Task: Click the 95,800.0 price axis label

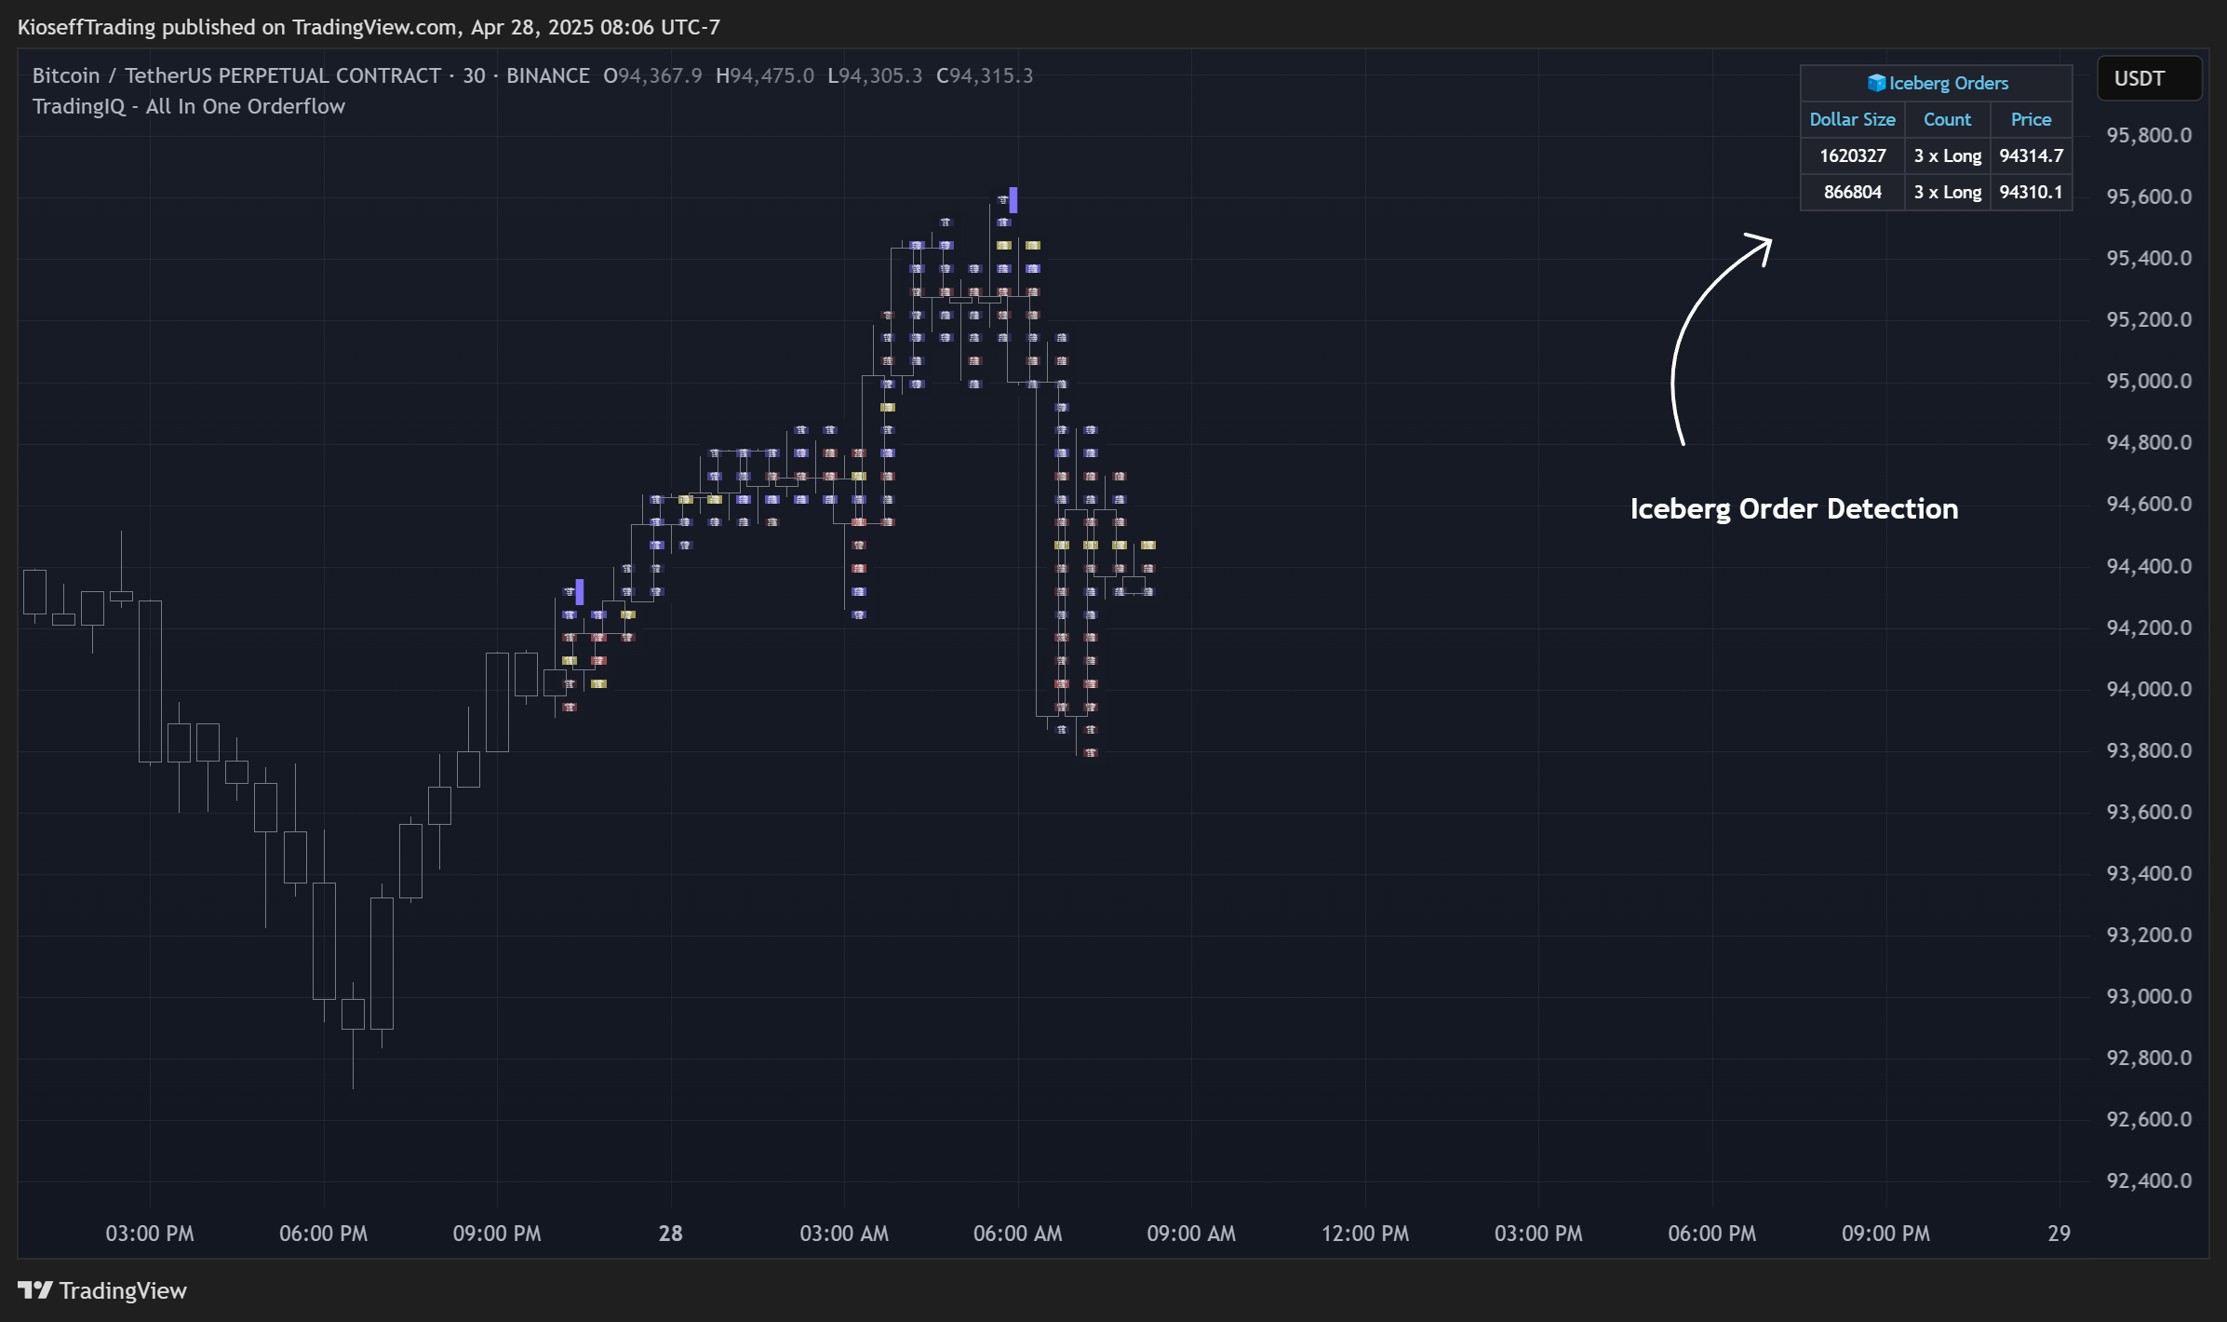Action: click(x=2149, y=135)
